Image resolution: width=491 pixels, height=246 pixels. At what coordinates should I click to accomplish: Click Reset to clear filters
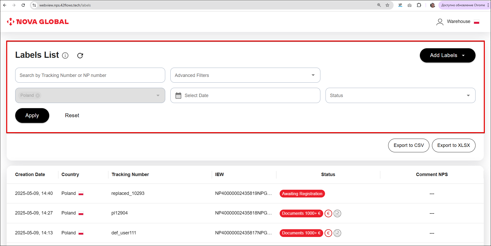[x=72, y=115]
